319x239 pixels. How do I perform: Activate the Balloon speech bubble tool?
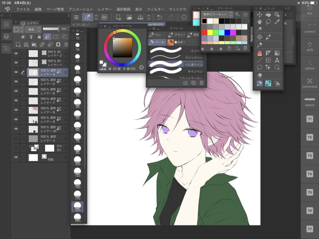[260, 67]
